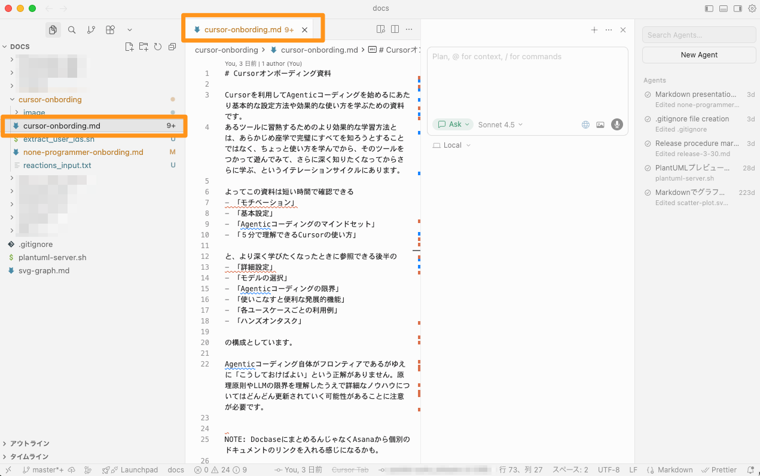Change LF line ending setting

(633, 470)
